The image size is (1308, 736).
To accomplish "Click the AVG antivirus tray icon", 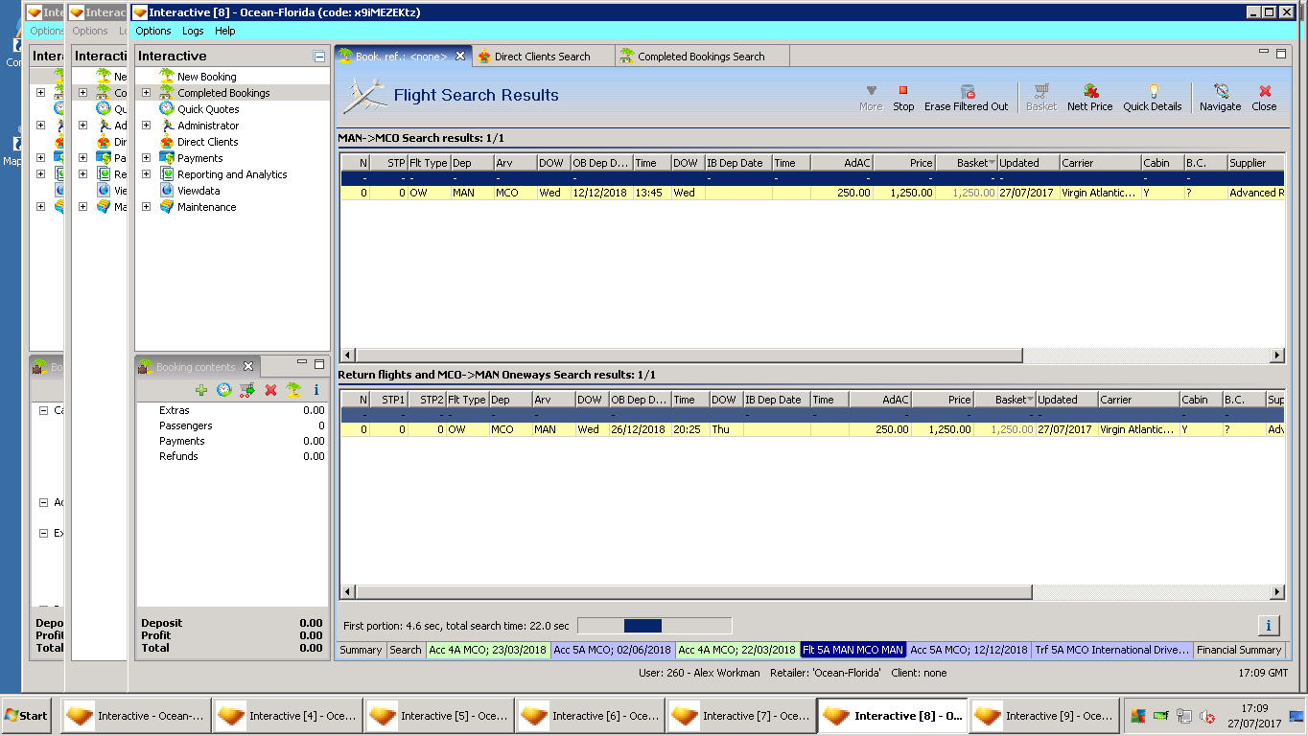I will (x=1138, y=716).
